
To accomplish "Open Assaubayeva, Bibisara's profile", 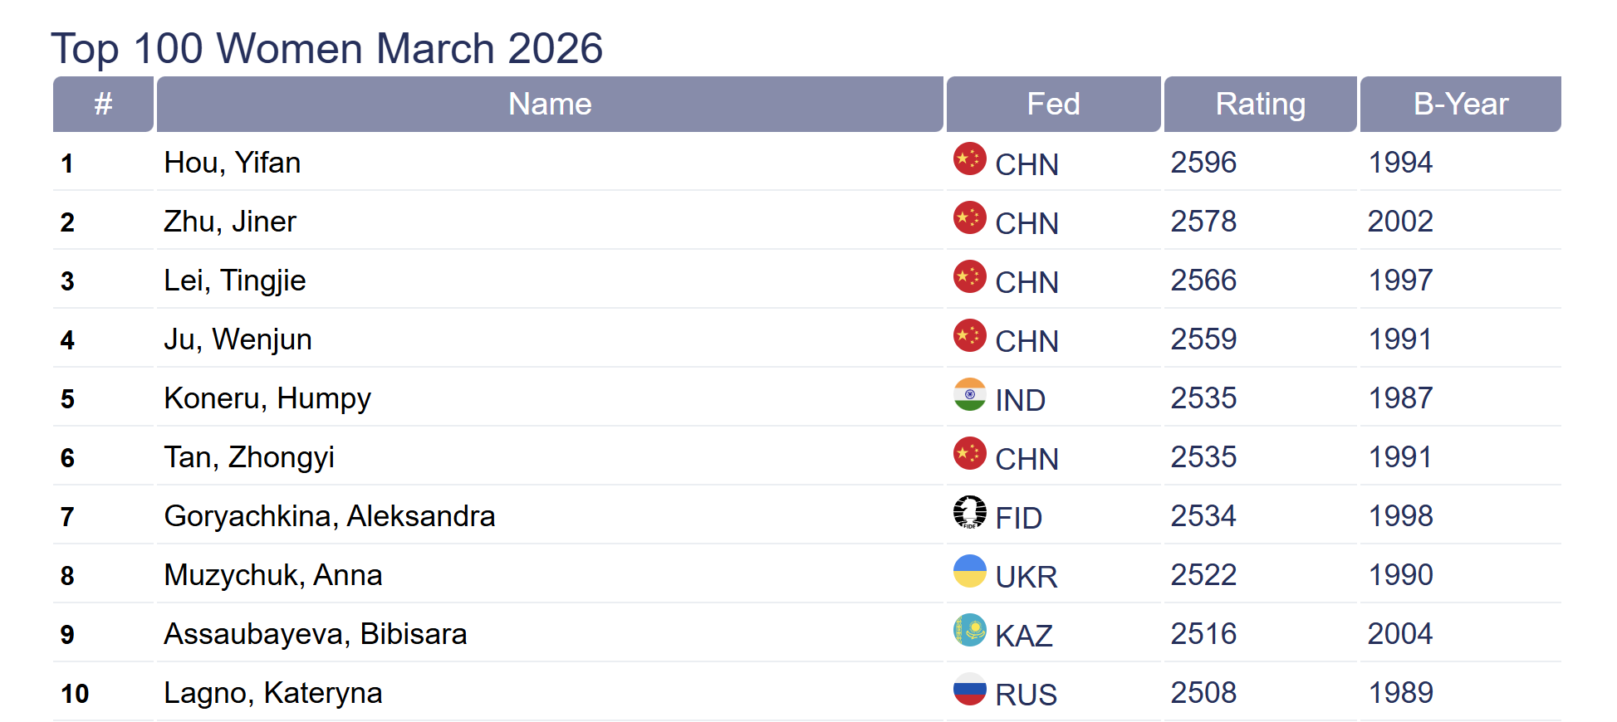I will [x=315, y=634].
